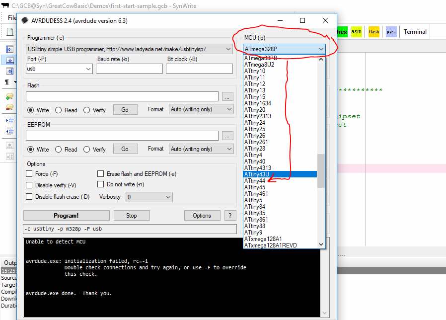Click the console output scroll-down arrow
This screenshot has width=446, height=320.
324,313
